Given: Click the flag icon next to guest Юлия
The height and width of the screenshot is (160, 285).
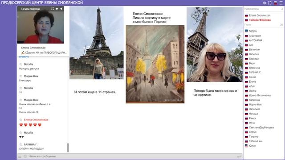Looking at the screenshot, I should point(246,145).
